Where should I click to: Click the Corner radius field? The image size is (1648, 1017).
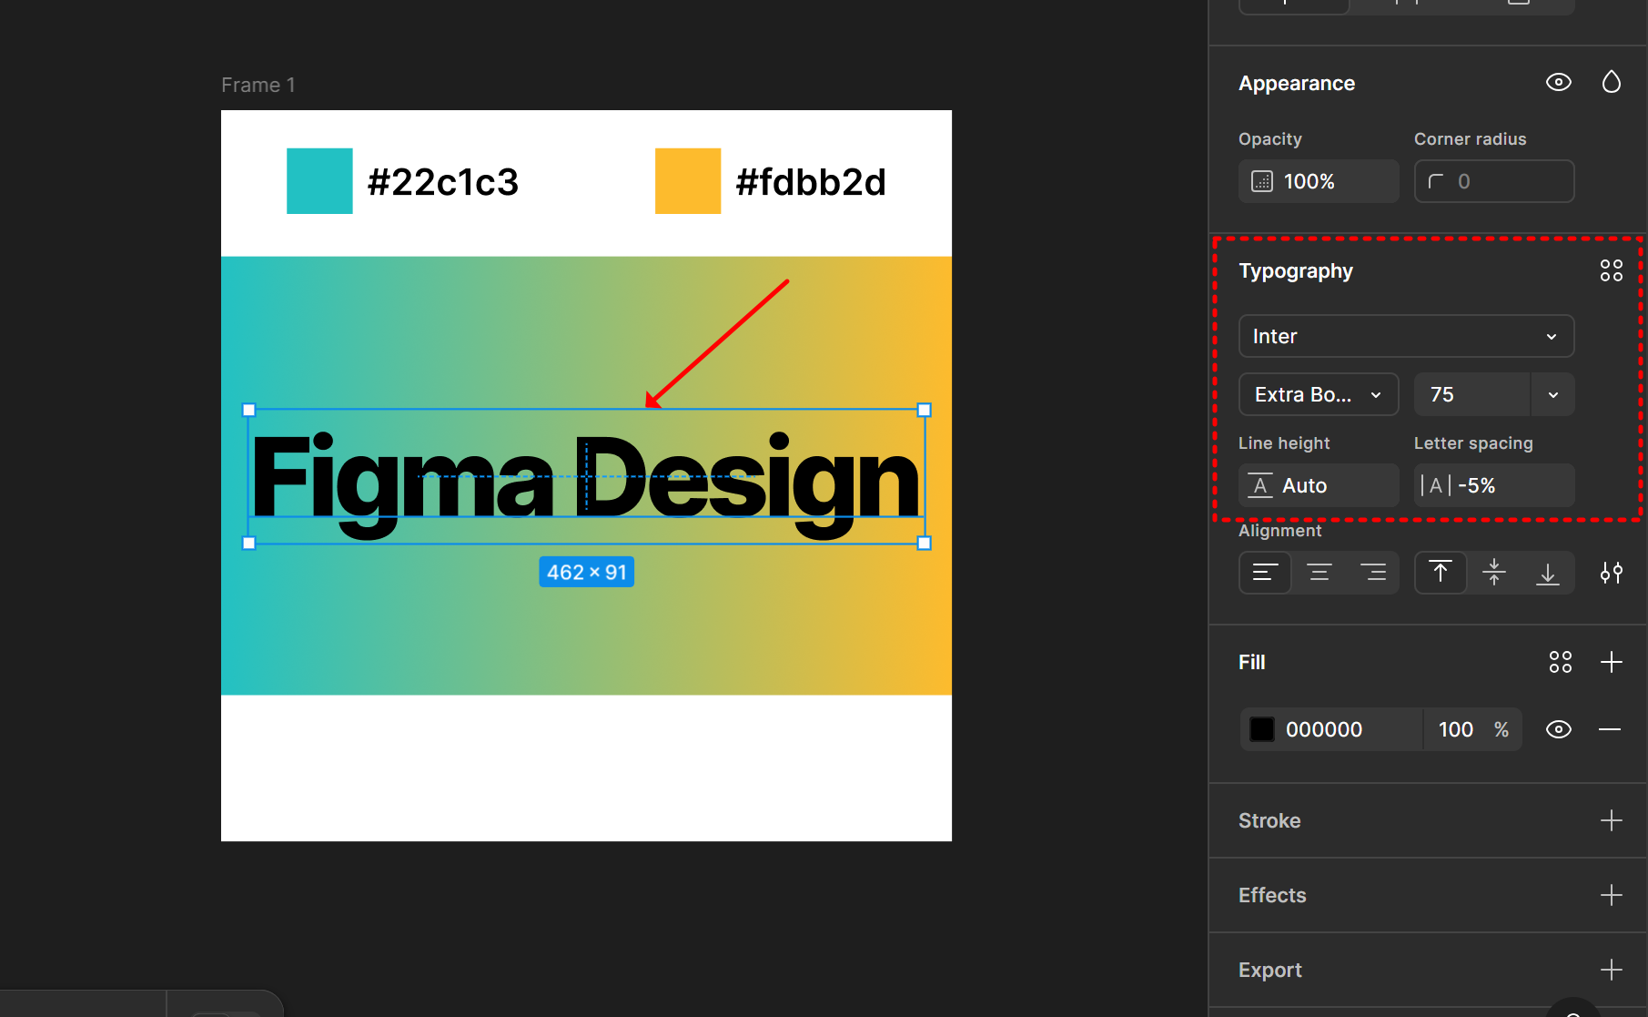pyautogui.click(x=1494, y=181)
